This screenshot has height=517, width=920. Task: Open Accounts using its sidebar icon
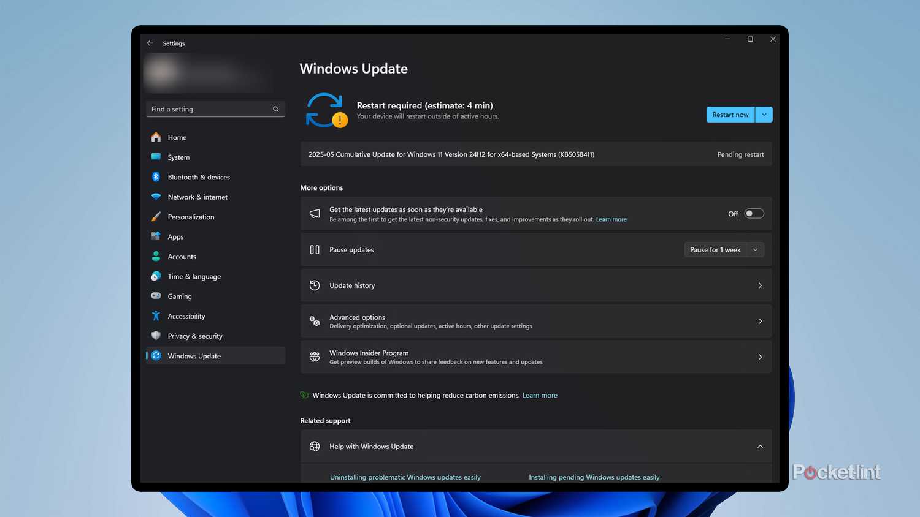156,256
